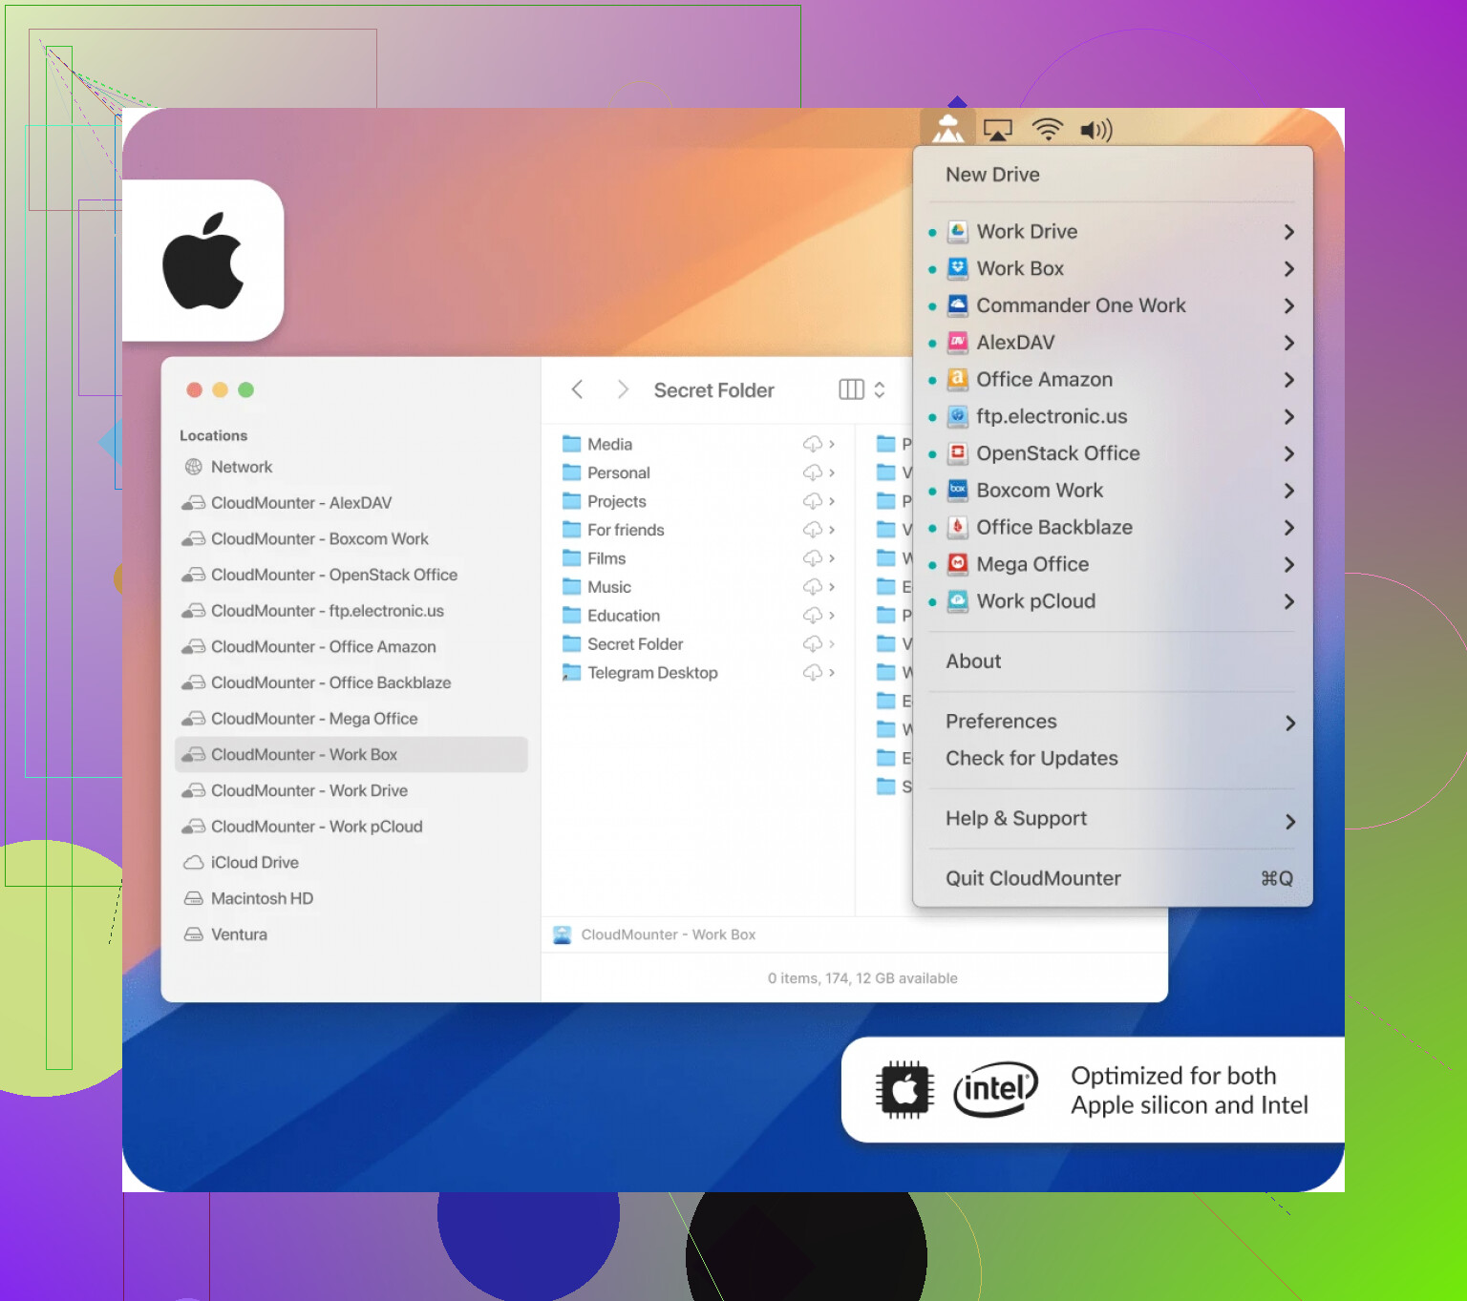Expand the Work Drive submenu arrow
This screenshot has width=1467, height=1301.
(x=1289, y=232)
